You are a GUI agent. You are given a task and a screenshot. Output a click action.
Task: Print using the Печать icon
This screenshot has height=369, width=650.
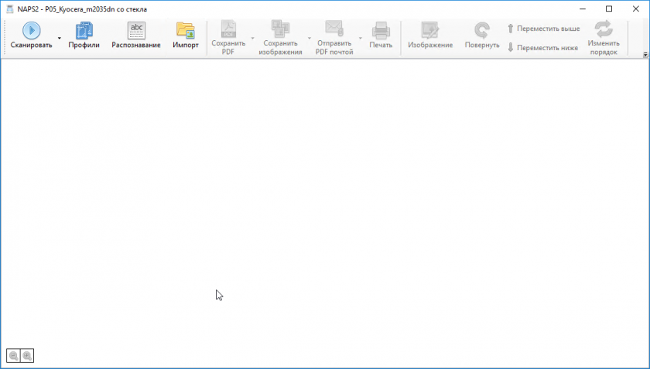[x=381, y=36]
